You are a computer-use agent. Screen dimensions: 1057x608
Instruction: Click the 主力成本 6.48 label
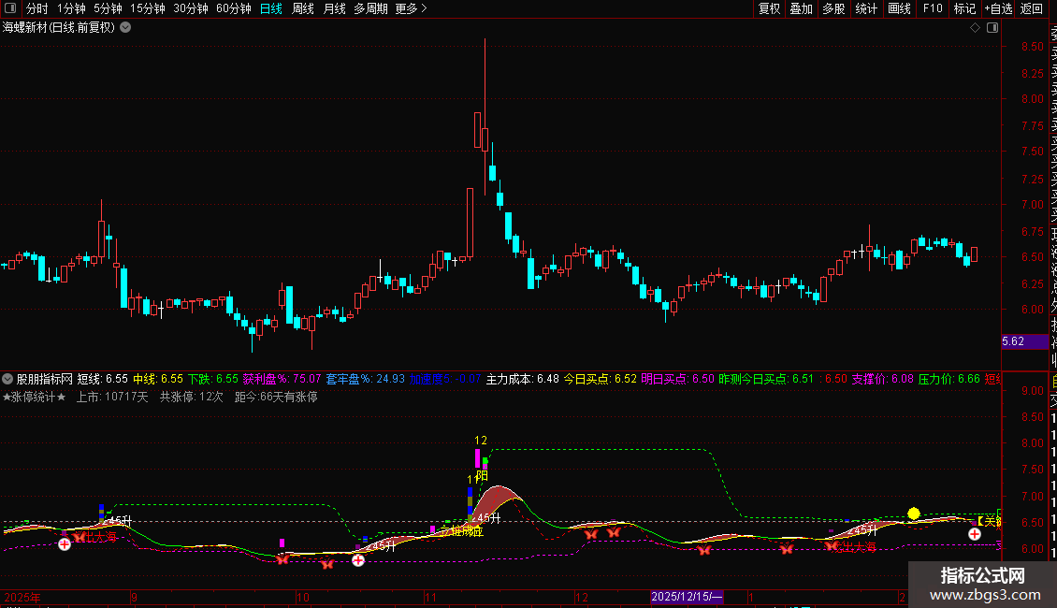(523, 379)
